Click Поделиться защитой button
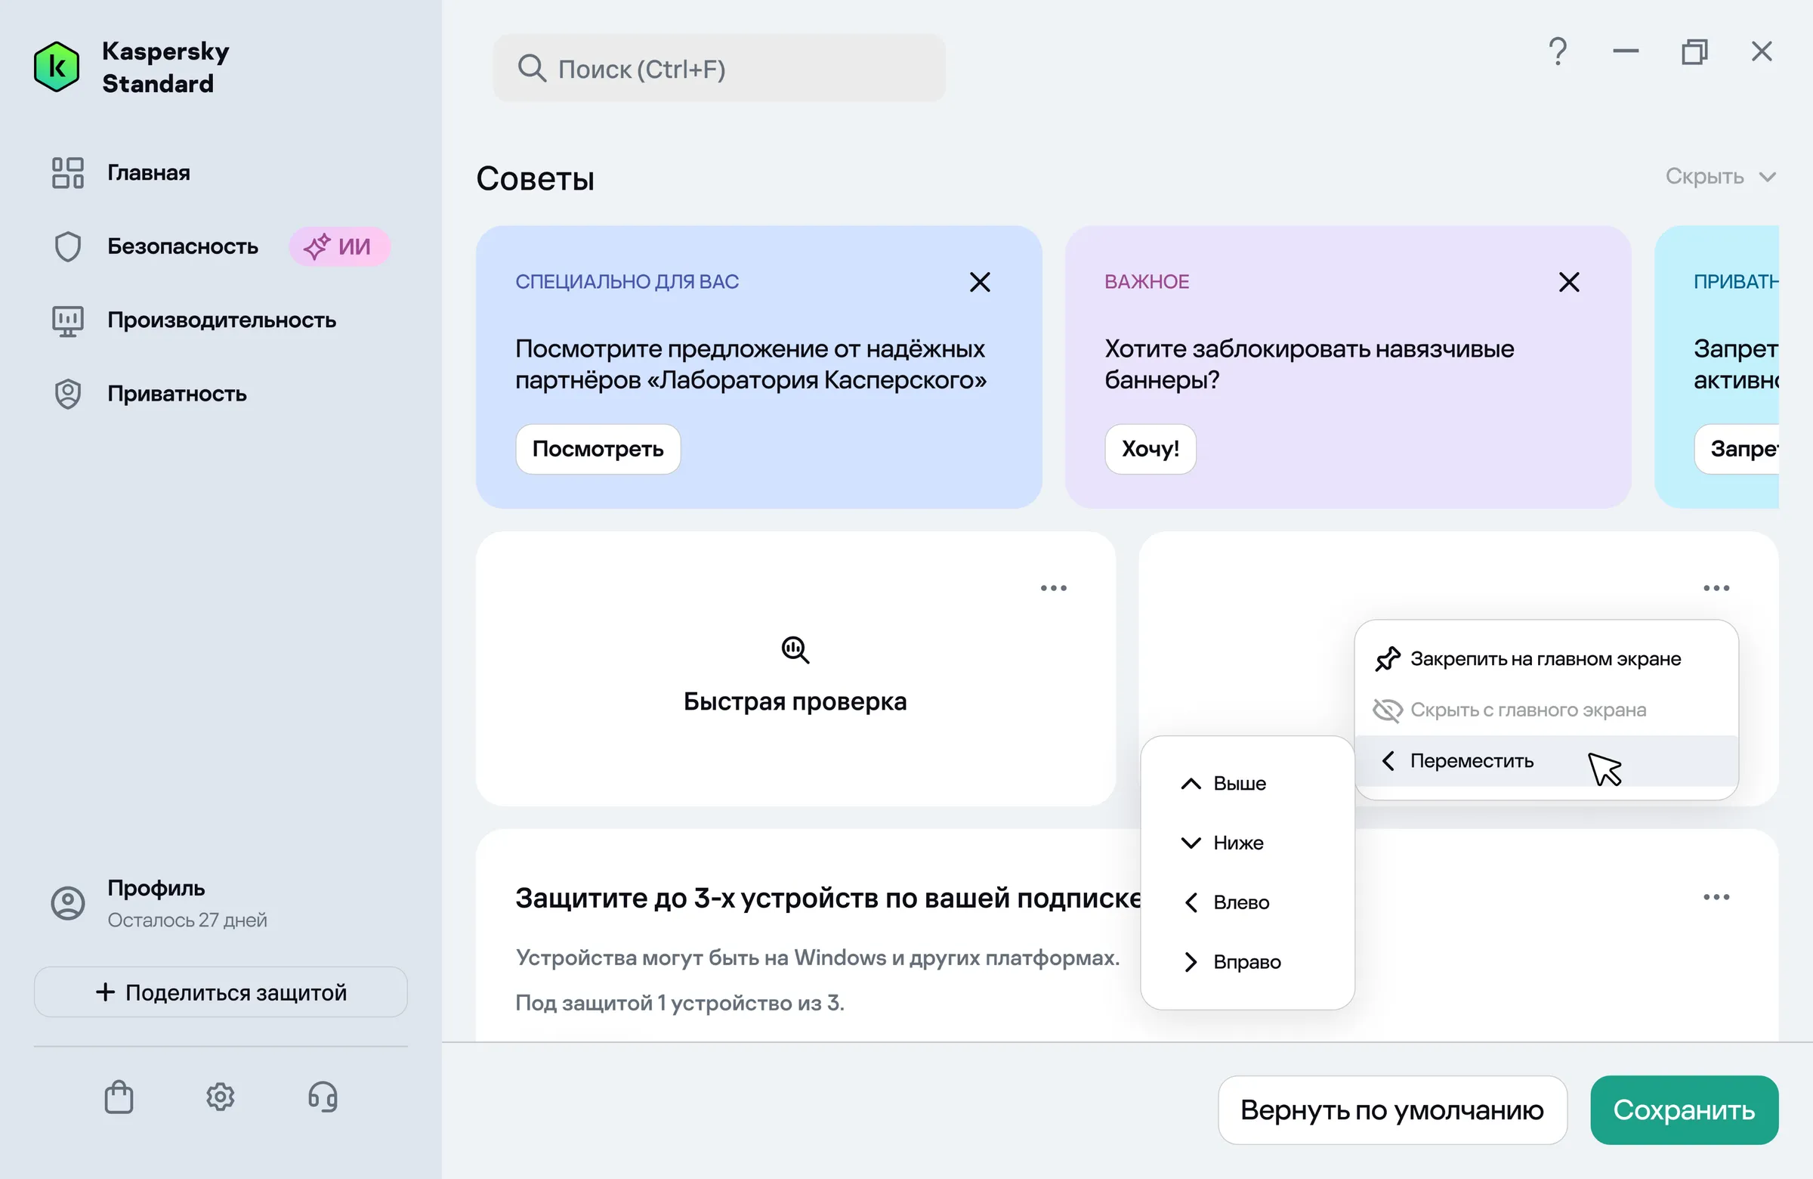This screenshot has height=1179, width=1813. (x=221, y=992)
